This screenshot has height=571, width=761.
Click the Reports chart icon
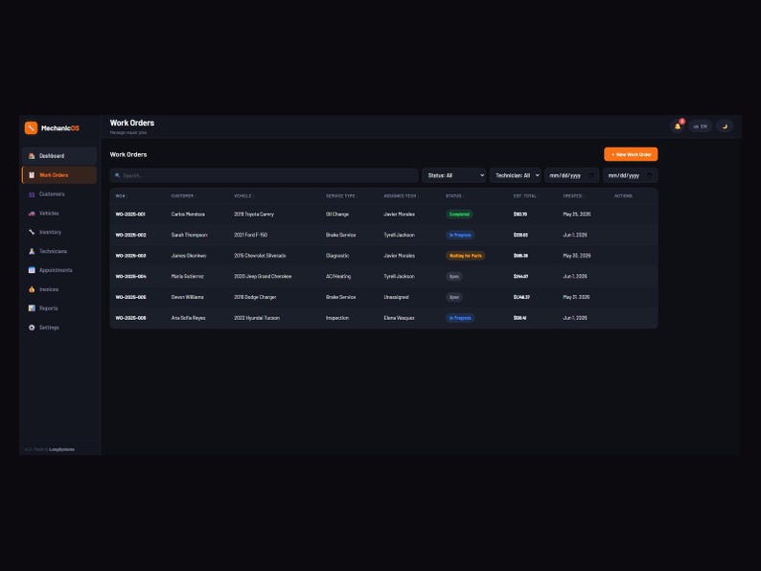(32, 308)
